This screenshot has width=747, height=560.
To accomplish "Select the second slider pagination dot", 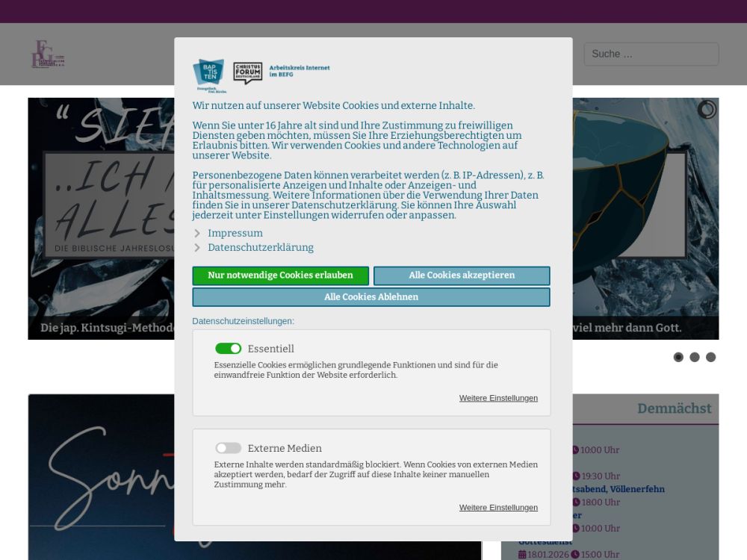I will point(695,357).
